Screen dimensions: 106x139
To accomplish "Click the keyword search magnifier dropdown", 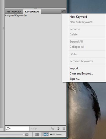I will tap(8, 129).
